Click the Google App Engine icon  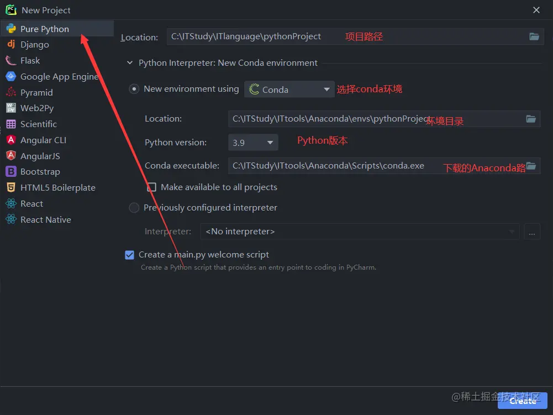point(11,76)
